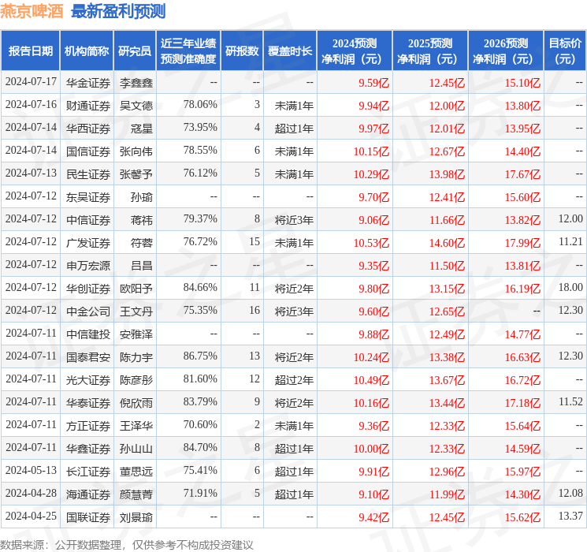
Task: Click accuracy value 86.75%
Action: pos(200,356)
